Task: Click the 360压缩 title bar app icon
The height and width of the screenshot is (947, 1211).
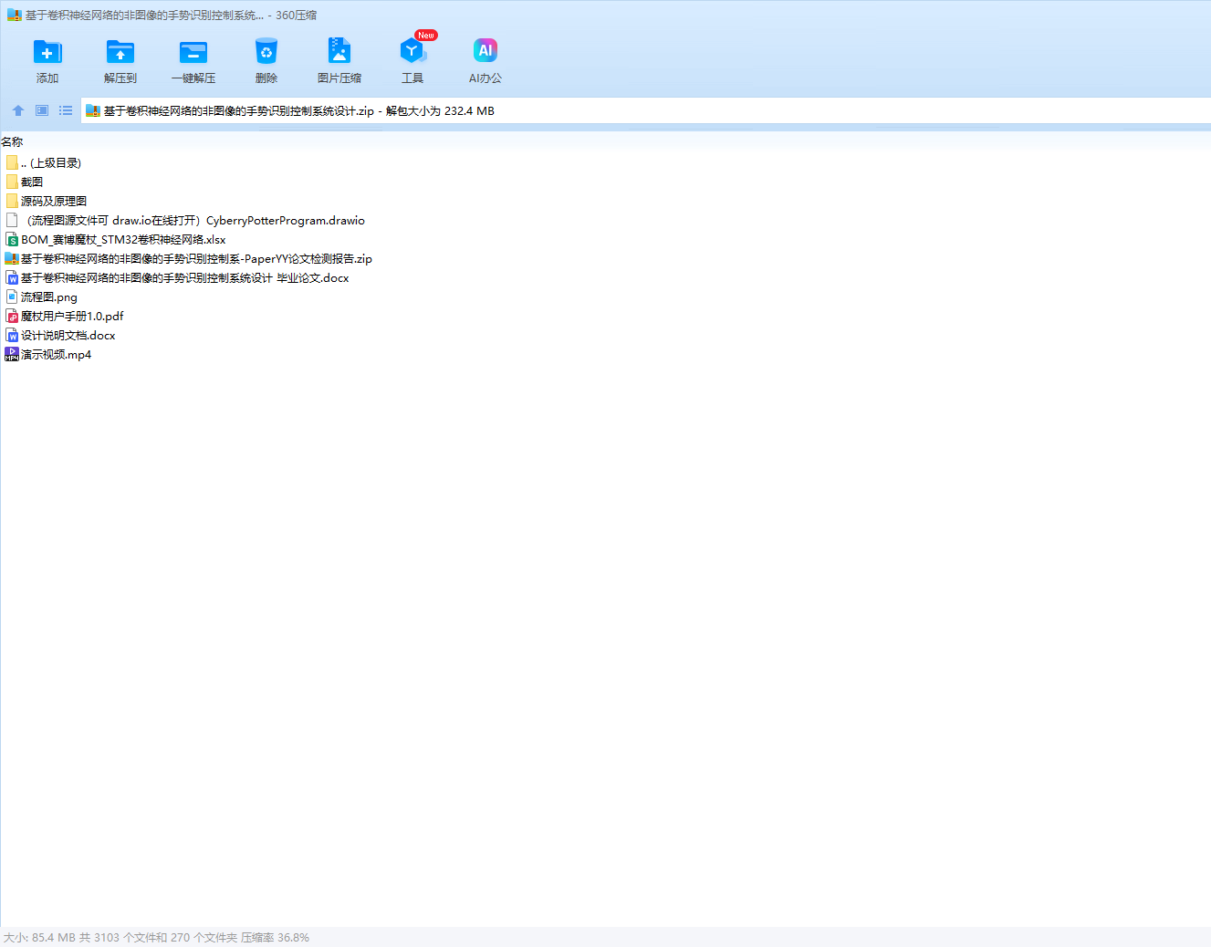Action: tap(14, 16)
